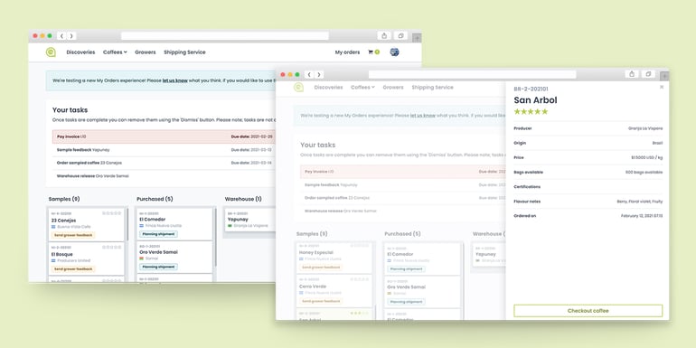Open Oro Verde Samai card title in back window
696x348 pixels.
click(x=158, y=252)
